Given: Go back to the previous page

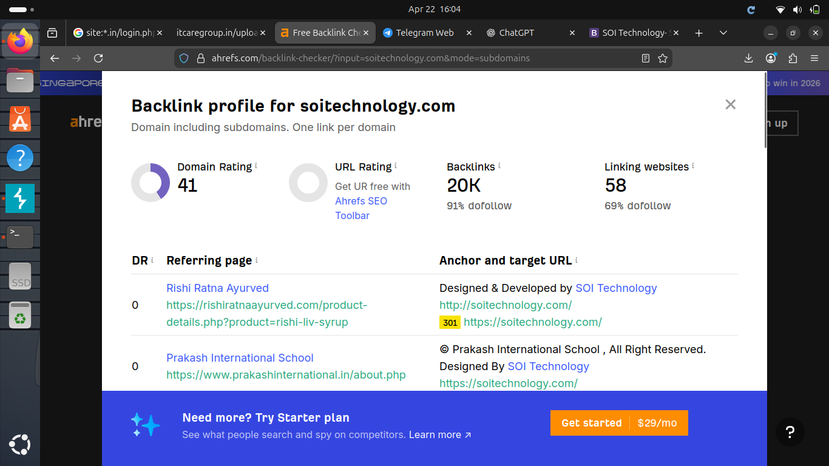Looking at the screenshot, I should pyautogui.click(x=55, y=58).
